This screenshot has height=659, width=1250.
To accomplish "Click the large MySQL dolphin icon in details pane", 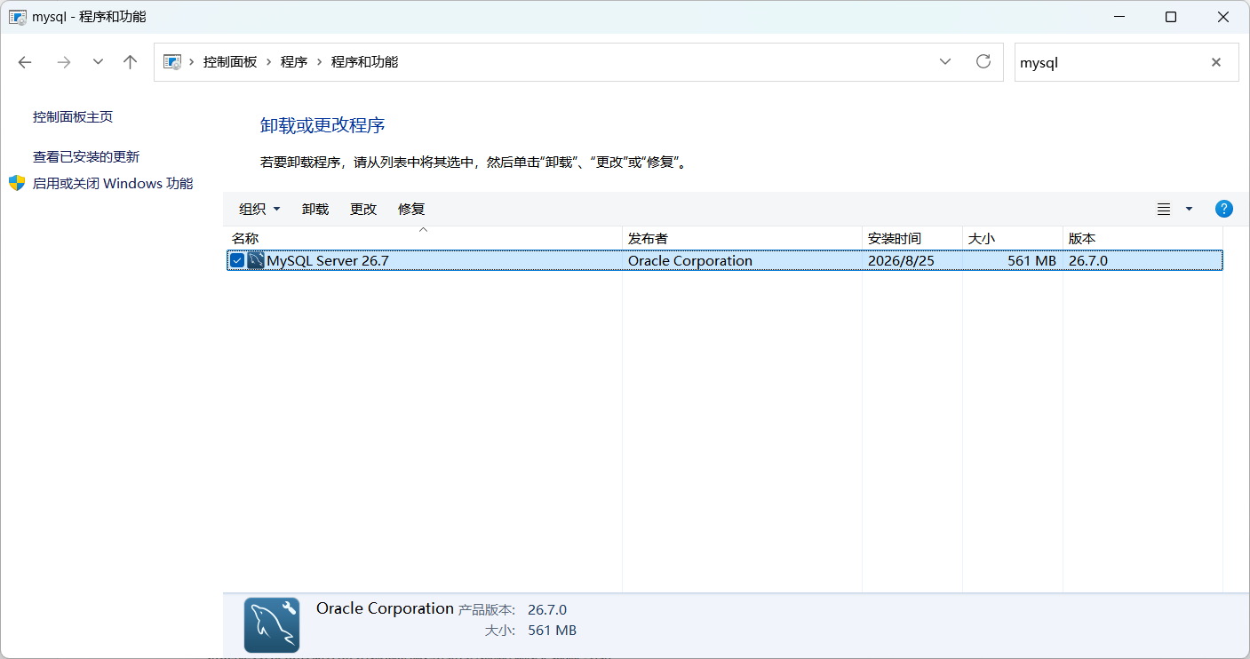I will pos(272,625).
